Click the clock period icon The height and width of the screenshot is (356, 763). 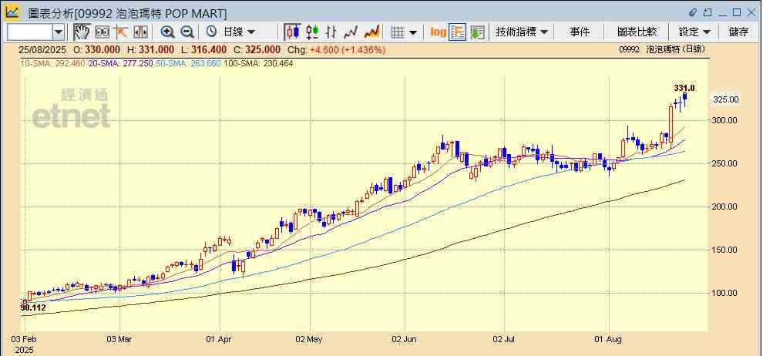(212, 32)
